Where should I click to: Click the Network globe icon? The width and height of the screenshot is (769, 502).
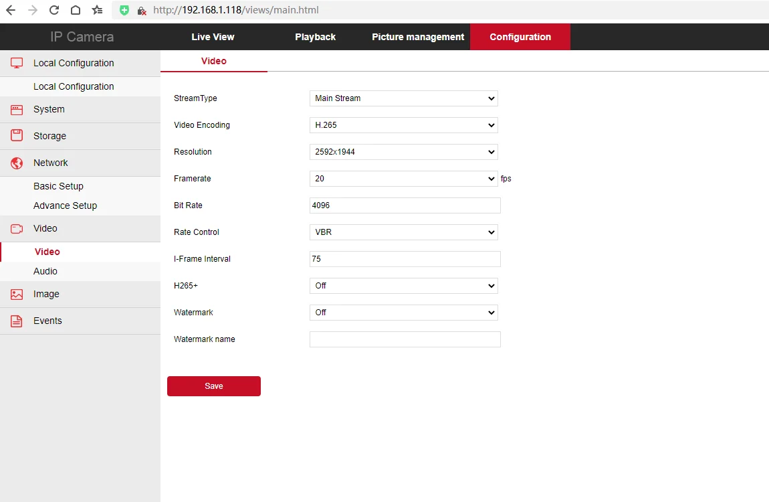tap(17, 163)
